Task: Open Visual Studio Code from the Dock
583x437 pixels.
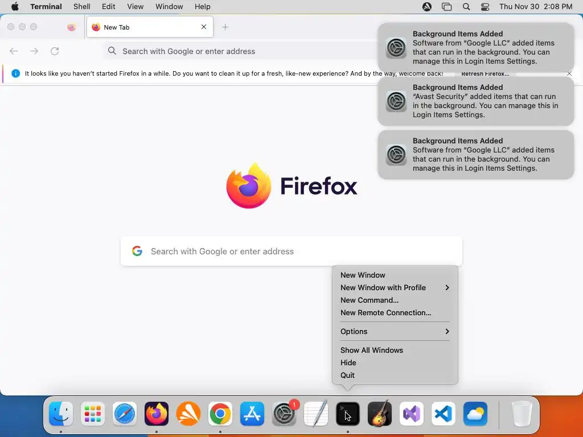Action: [x=444, y=414]
